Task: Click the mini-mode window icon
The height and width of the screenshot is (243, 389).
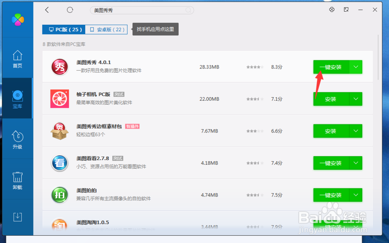Action: click(x=346, y=10)
